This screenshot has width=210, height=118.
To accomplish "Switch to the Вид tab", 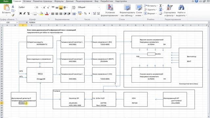I will (96, 1).
